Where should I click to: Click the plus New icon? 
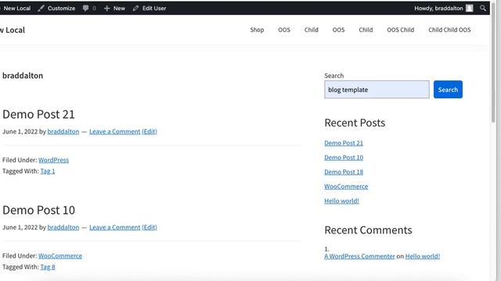tap(106, 9)
